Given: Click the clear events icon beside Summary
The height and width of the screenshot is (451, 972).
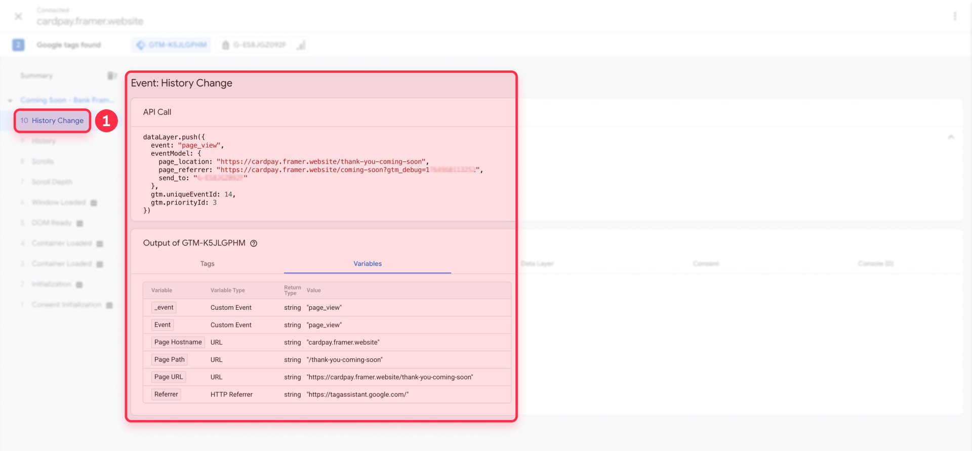Looking at the screenshot, I should pyautogui.click(x=112, y=75).
